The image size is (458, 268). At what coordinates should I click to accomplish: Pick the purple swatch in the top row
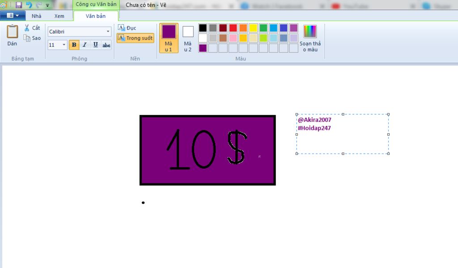(x=293, y=28)
